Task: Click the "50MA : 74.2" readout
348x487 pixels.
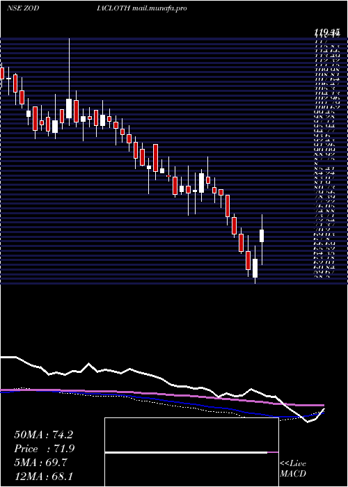Action: coord(44,435)
